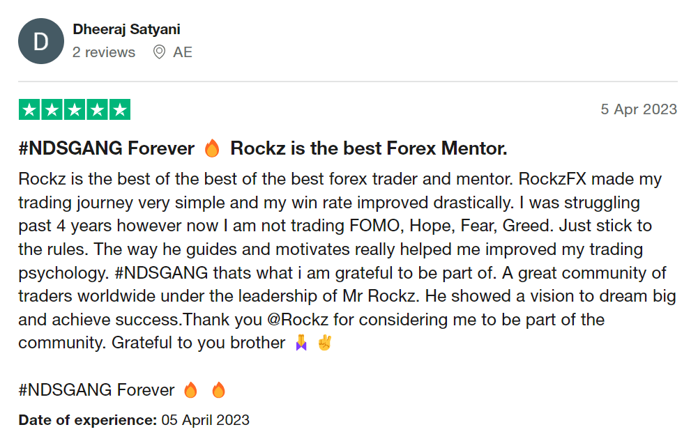The width and height of the screenshot is (698, 441).
Task: Click the fire emoji in the review title
Action: [x=212, y=148]
